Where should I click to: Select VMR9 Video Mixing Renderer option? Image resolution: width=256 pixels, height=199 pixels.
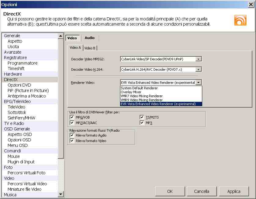tap(141, 100)
